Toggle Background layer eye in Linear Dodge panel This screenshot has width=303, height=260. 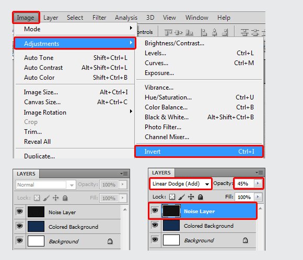155,240
